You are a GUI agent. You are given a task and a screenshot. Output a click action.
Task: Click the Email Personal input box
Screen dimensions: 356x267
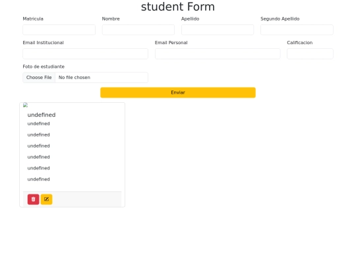click(x=218, y=54)
